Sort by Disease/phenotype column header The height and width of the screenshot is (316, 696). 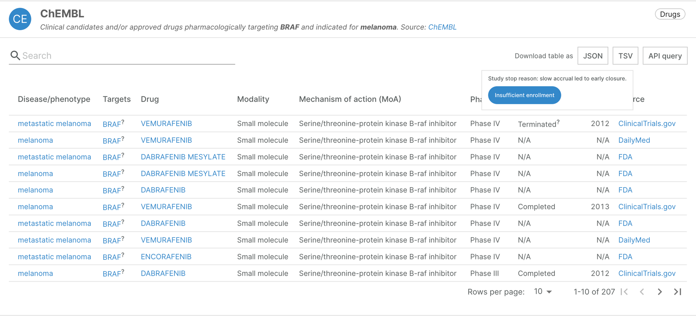coord(54,99)
